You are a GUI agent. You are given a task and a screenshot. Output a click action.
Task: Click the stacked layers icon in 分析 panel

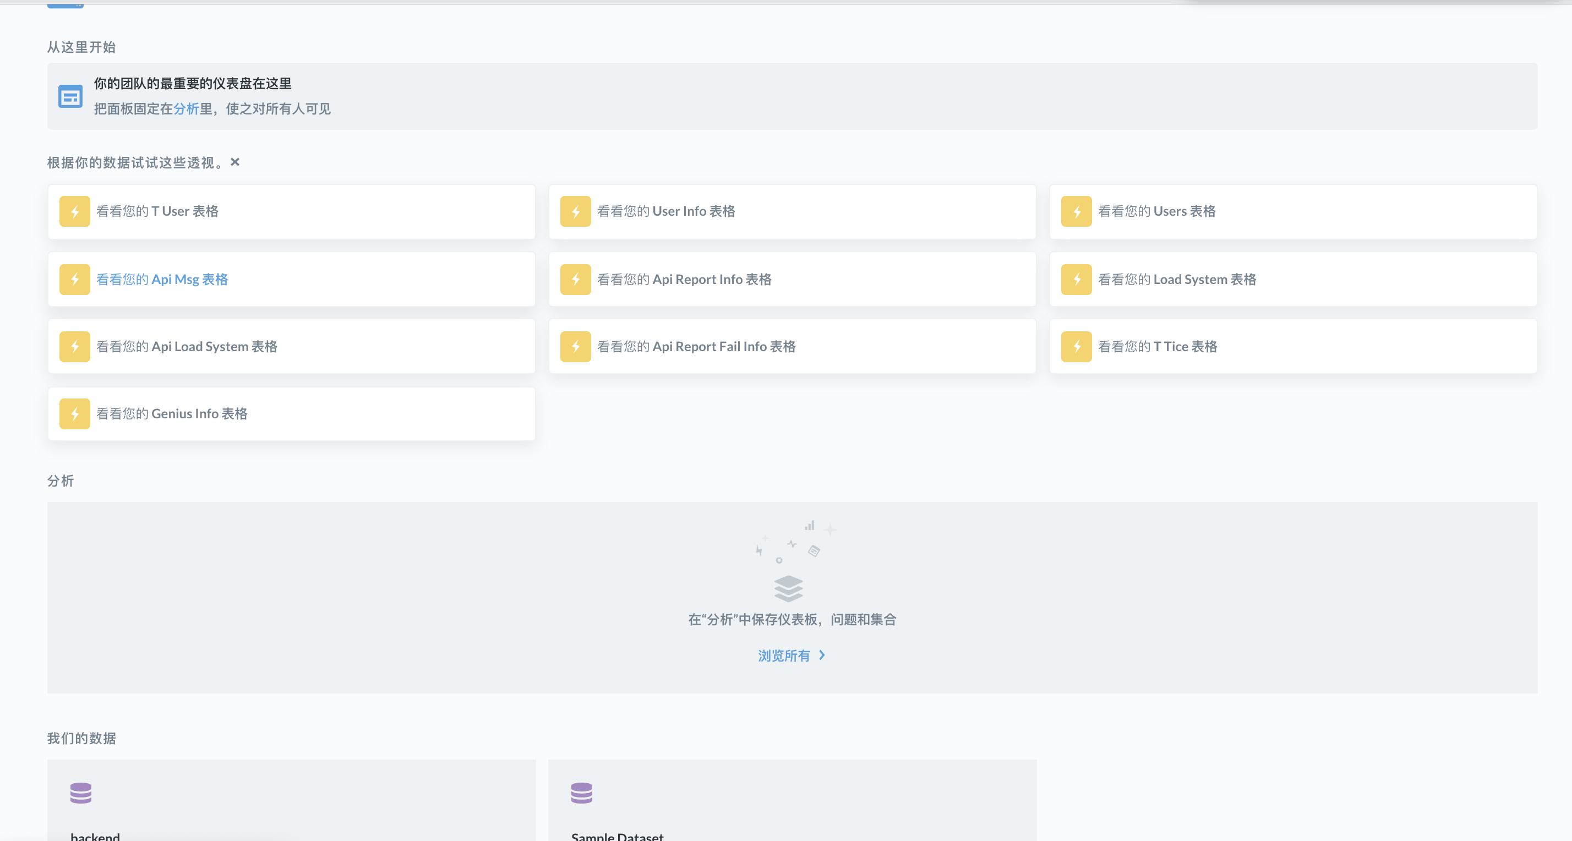tap(788, 588)
